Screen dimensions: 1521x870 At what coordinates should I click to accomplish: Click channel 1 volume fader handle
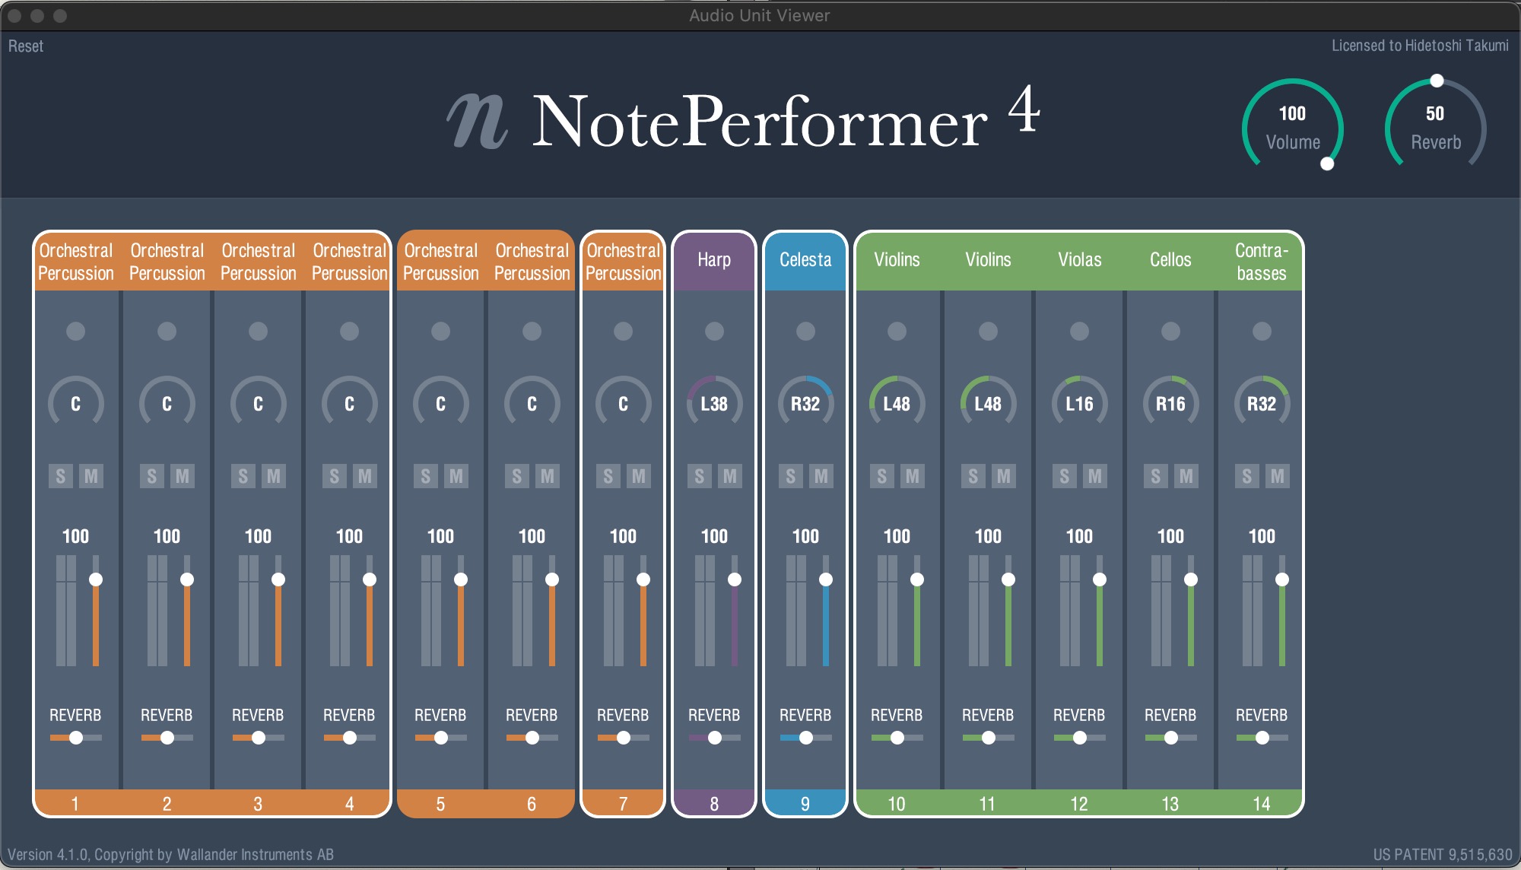96,579
